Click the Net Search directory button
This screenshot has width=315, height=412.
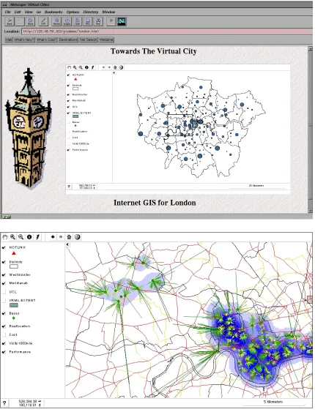[x=89, y=40]
